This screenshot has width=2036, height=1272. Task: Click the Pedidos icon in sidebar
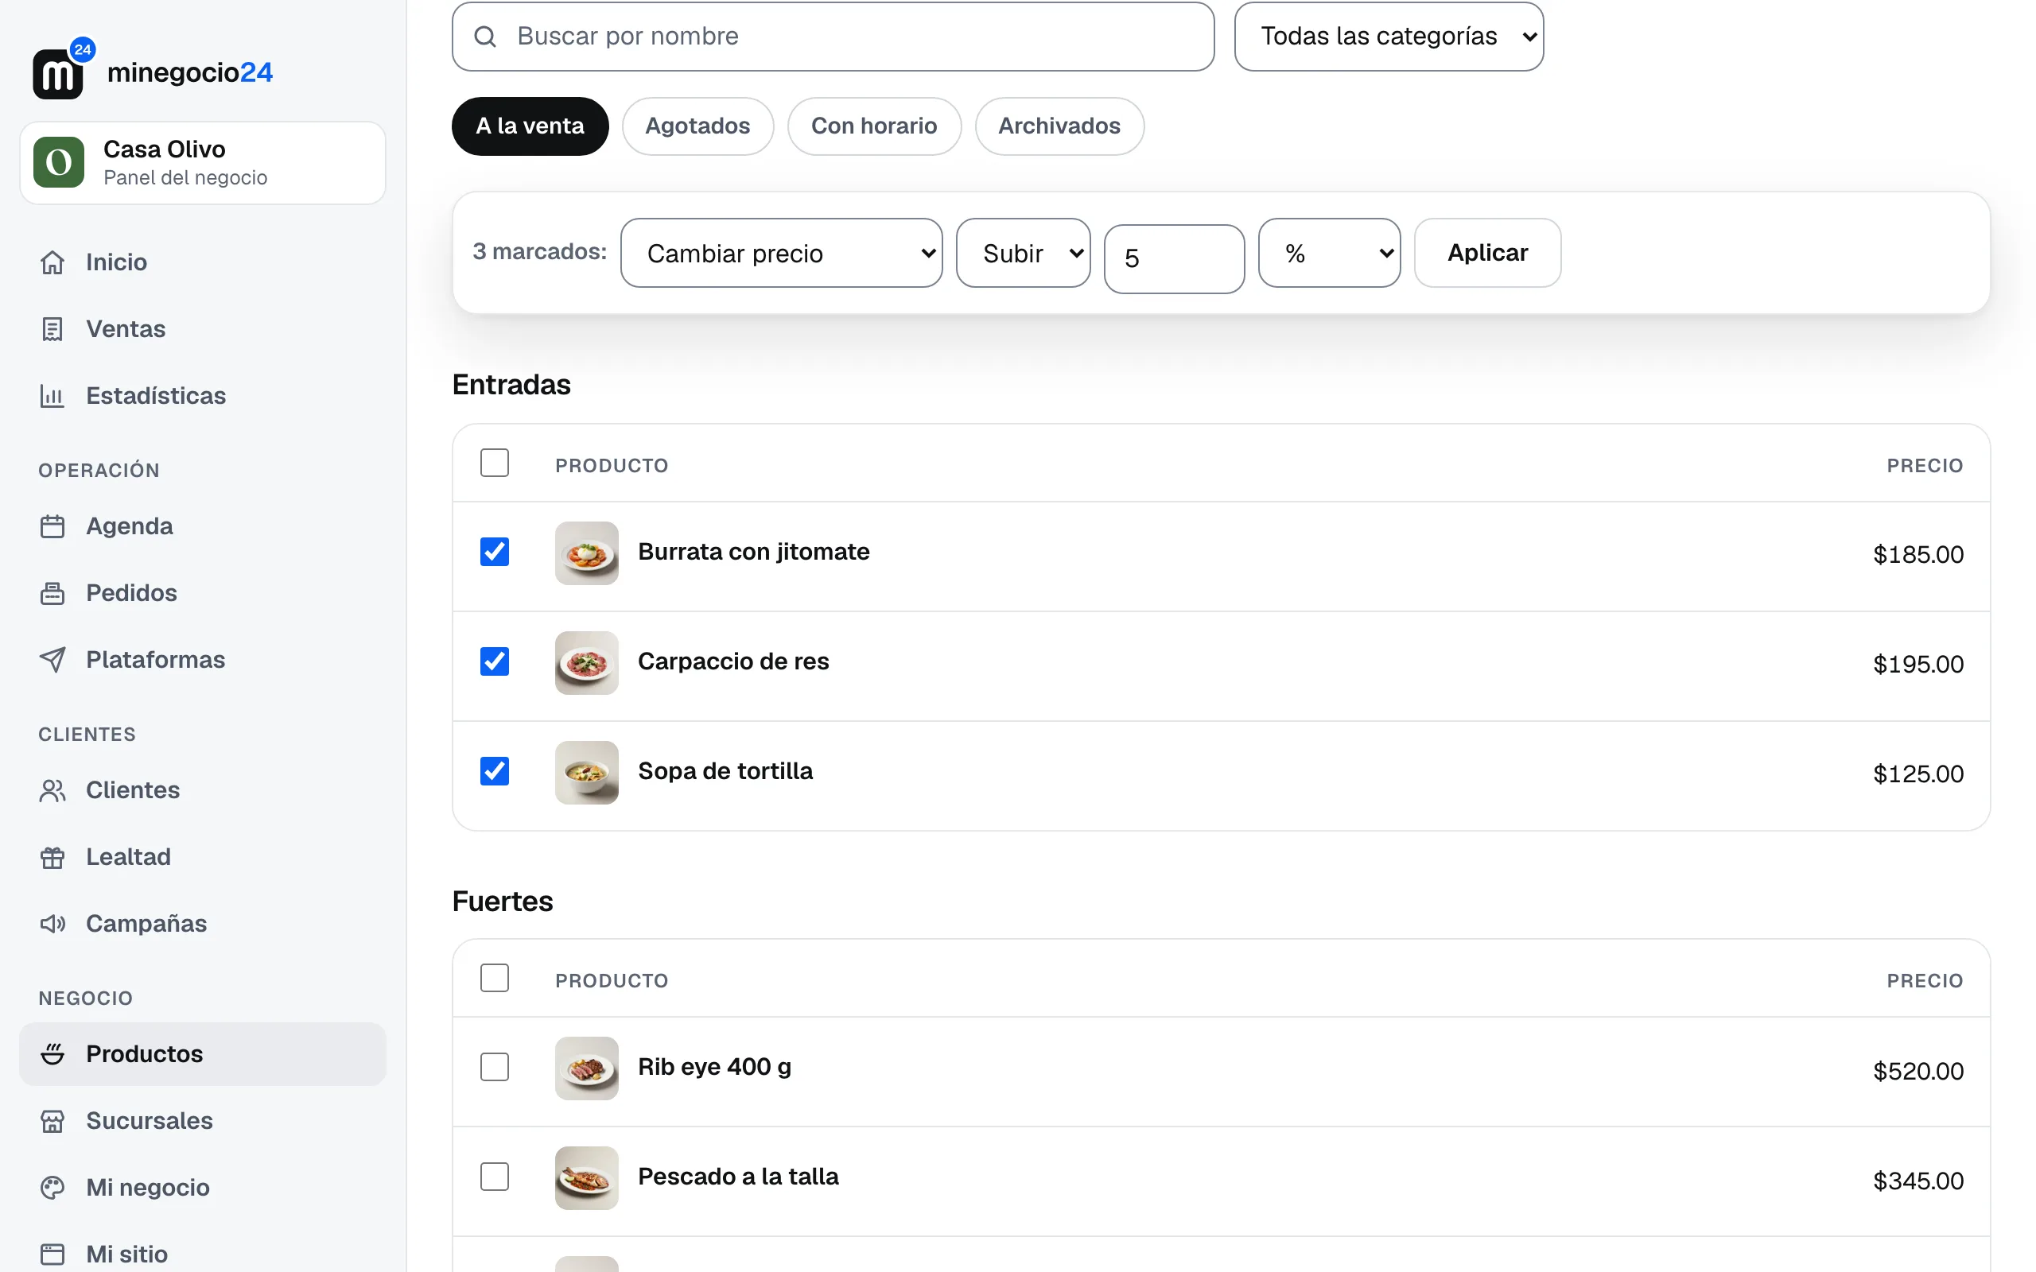[x=52, y=593]
